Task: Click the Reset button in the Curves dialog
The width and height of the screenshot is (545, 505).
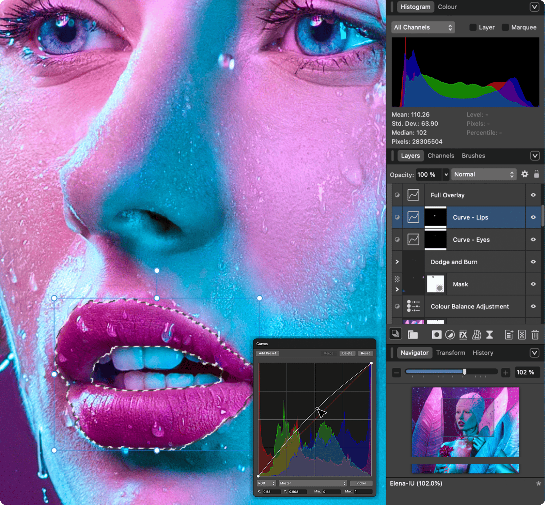Action: (365, 353)
